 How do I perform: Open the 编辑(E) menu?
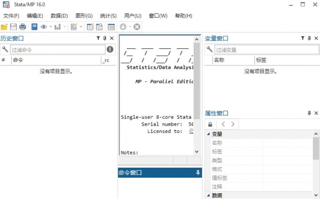[x=35, y=15]
